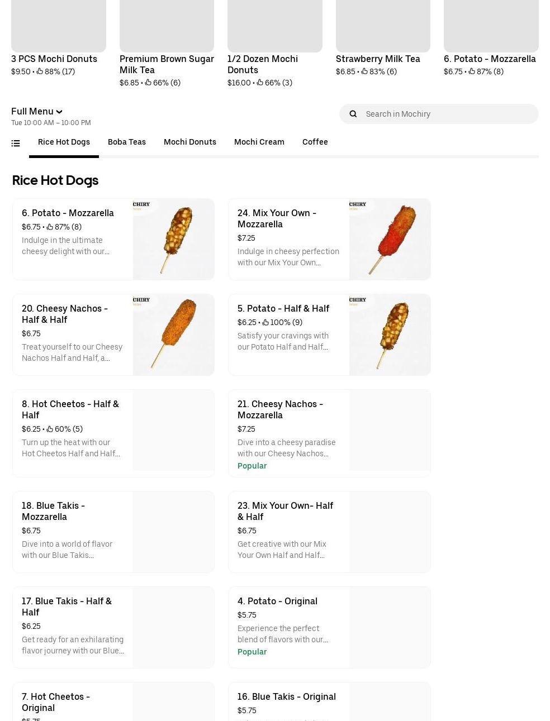
Task: Click the 5. Potato - Half & Half photo
Action: point(390,335)
